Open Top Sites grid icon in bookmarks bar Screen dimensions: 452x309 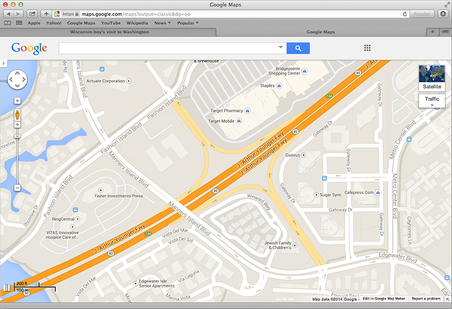pos(19,23)
